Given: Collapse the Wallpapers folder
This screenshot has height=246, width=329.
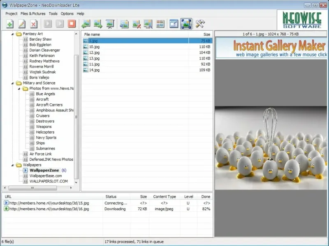Looking at the screenshot, I should pos(12,165).
